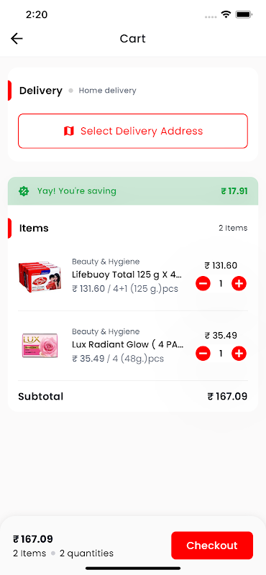The image size is (266, 575).
Task: Tap the Lifebuoy quantity value 1
Action: click(221, 284)
